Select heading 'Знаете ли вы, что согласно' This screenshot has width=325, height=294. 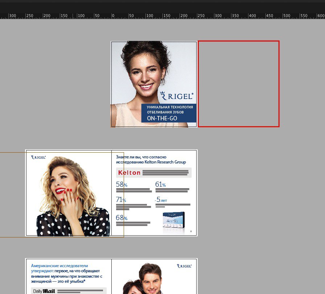141,157
